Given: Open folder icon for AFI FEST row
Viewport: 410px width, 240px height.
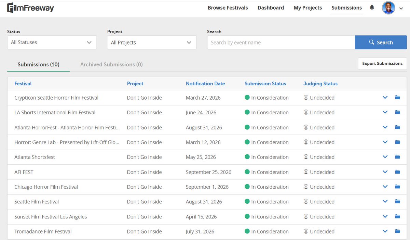Looking at the screenshot, I should tap(397, 172).
